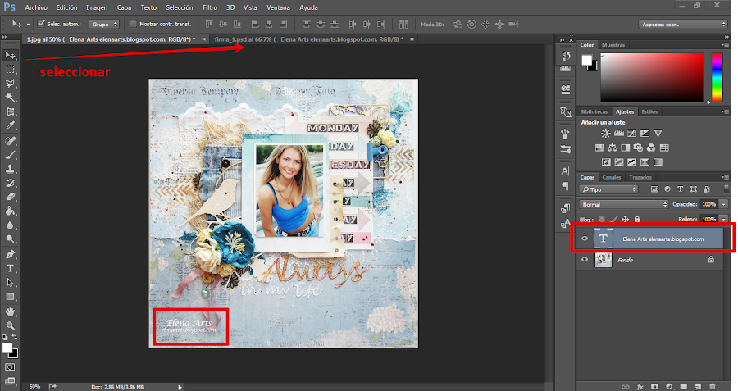Viewport: 738px width, 391px height.
Task: Pick a color in the red color field
Action: click(x=651, y=77)
